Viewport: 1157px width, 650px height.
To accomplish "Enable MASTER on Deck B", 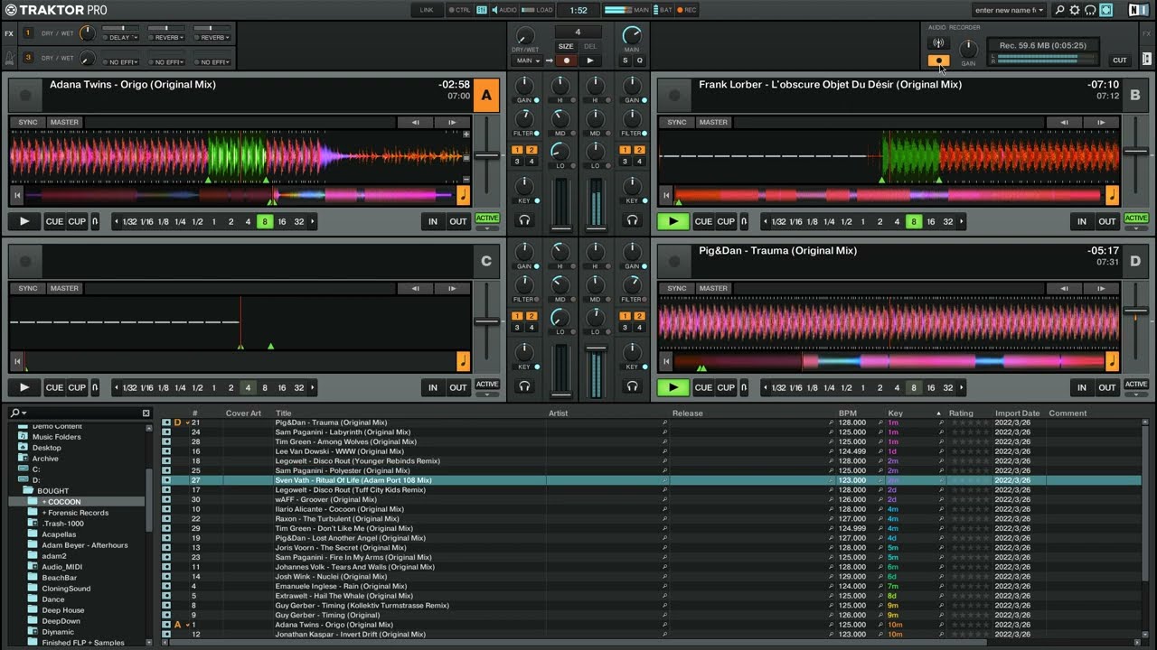I will 712,122.
